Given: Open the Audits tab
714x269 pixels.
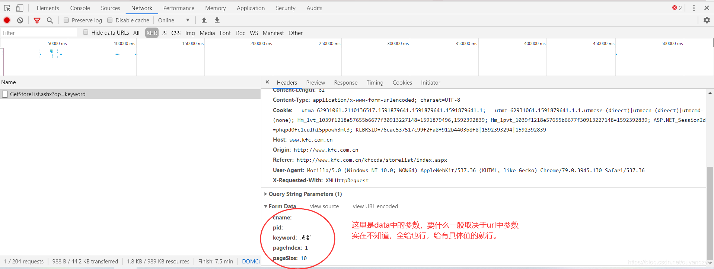Looking at the screenshot, I should coord(315,8).
